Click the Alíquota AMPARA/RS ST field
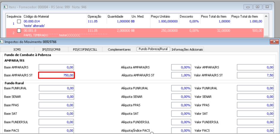 coord(181,75)
